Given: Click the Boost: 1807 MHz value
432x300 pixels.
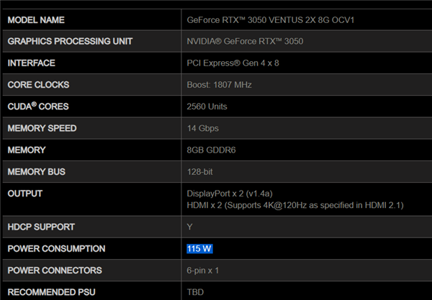Looking at the screenshot, I should click(x=219, y=85).
